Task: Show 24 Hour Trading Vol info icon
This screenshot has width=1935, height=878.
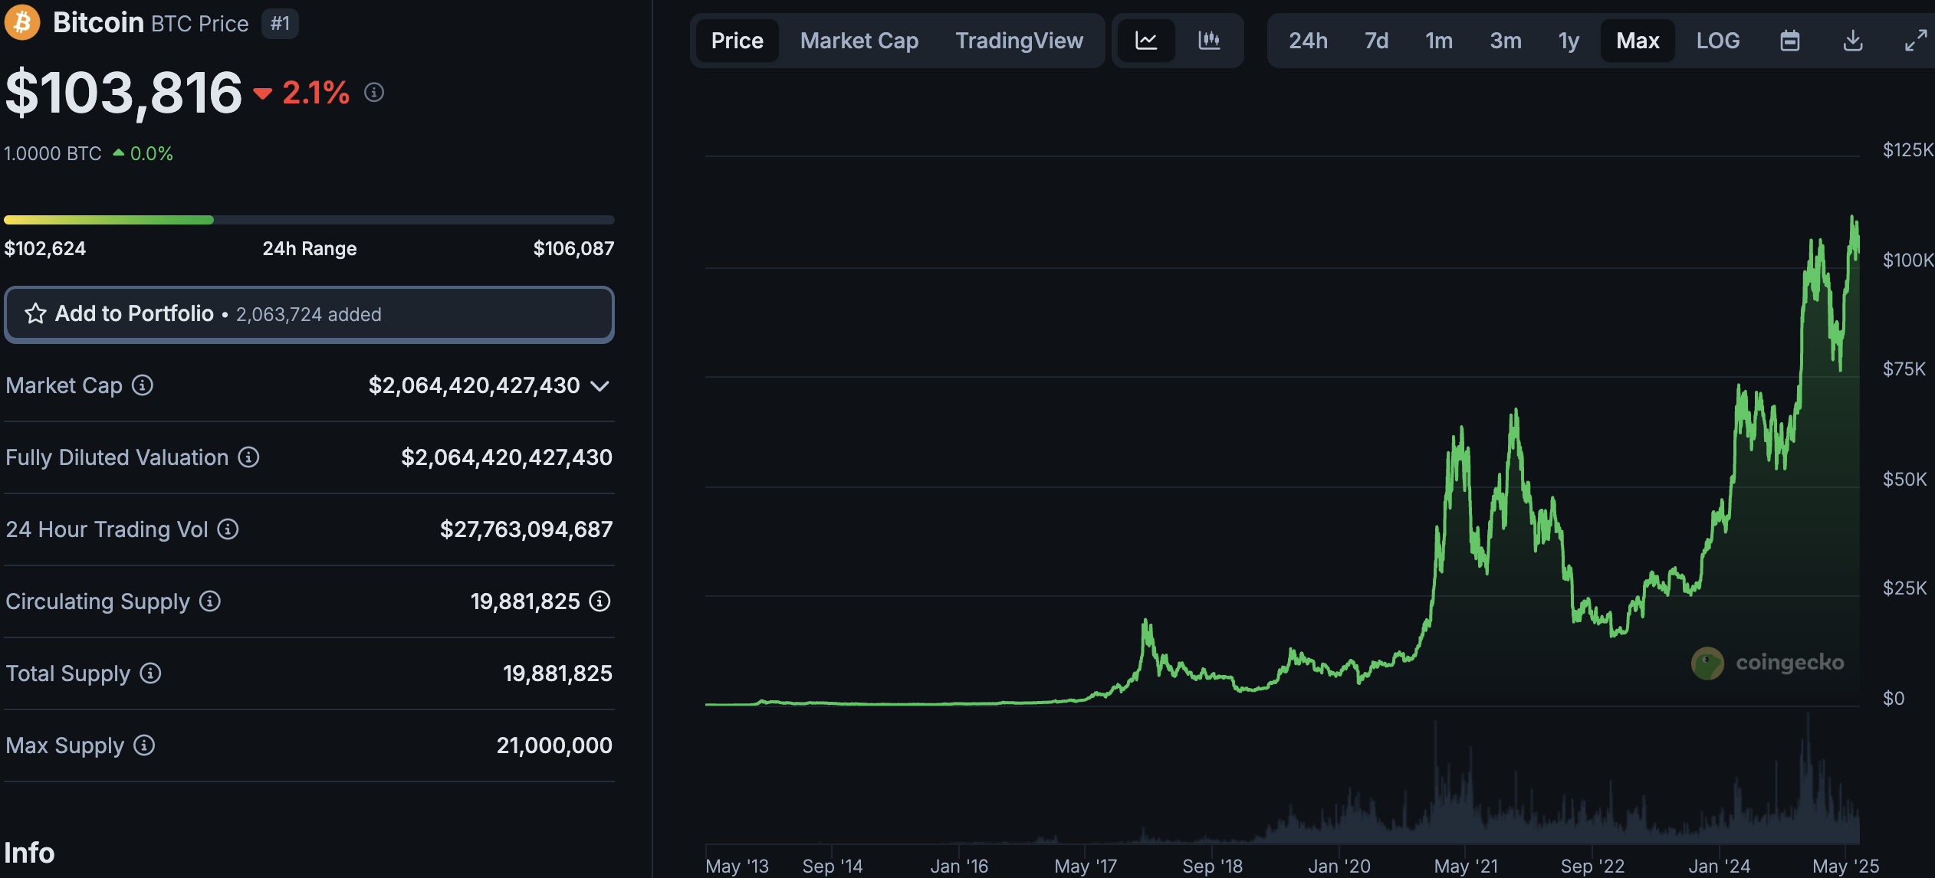Action: [228, 529]
